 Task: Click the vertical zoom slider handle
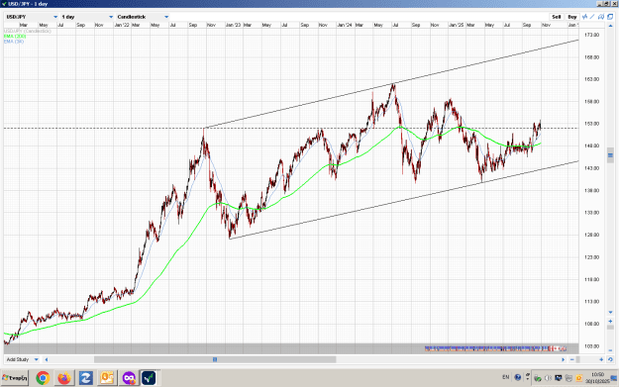click(610, 326)
